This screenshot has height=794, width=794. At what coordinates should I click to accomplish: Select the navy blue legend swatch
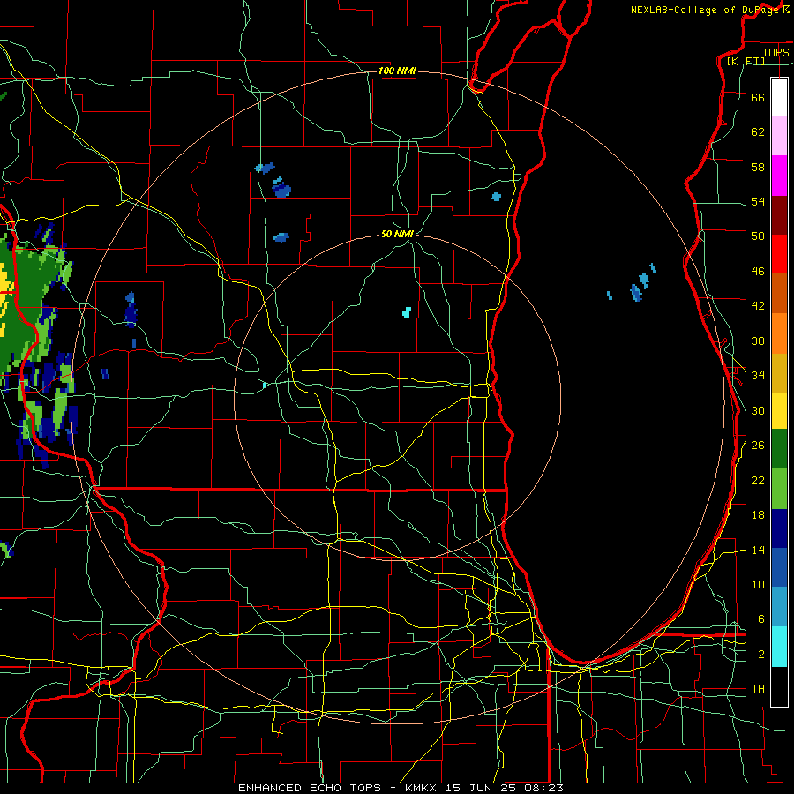pos(779,528)
